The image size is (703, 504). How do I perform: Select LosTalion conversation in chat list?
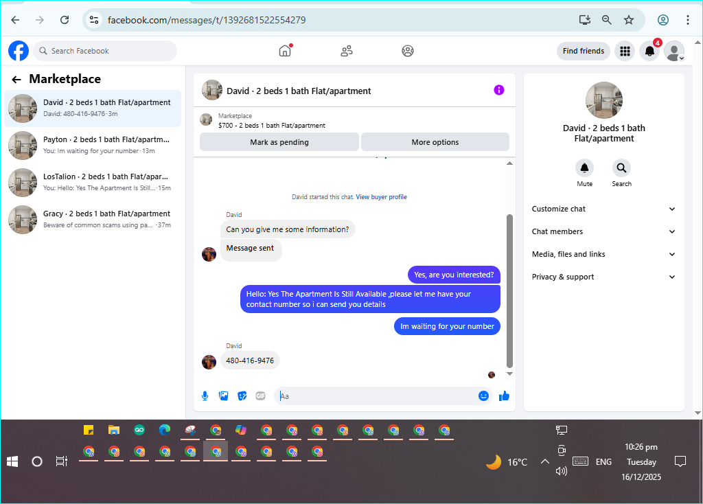coord(93,183)
